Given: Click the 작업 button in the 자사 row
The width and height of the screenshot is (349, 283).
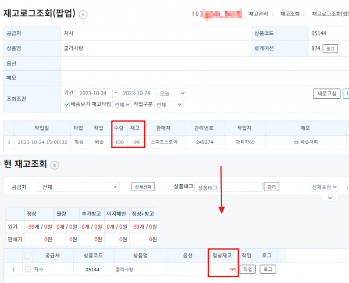Looking at the screenshot, I should click(x=248, y=270).
